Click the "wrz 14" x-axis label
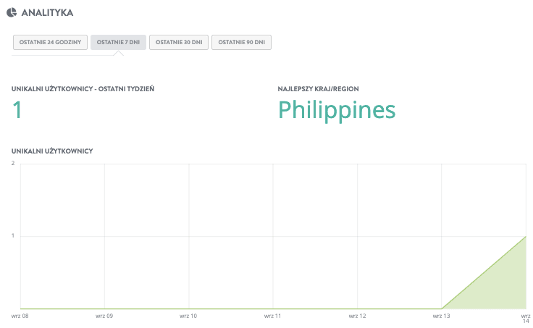Screen dimensions: 533x328 tap(526, 318)
